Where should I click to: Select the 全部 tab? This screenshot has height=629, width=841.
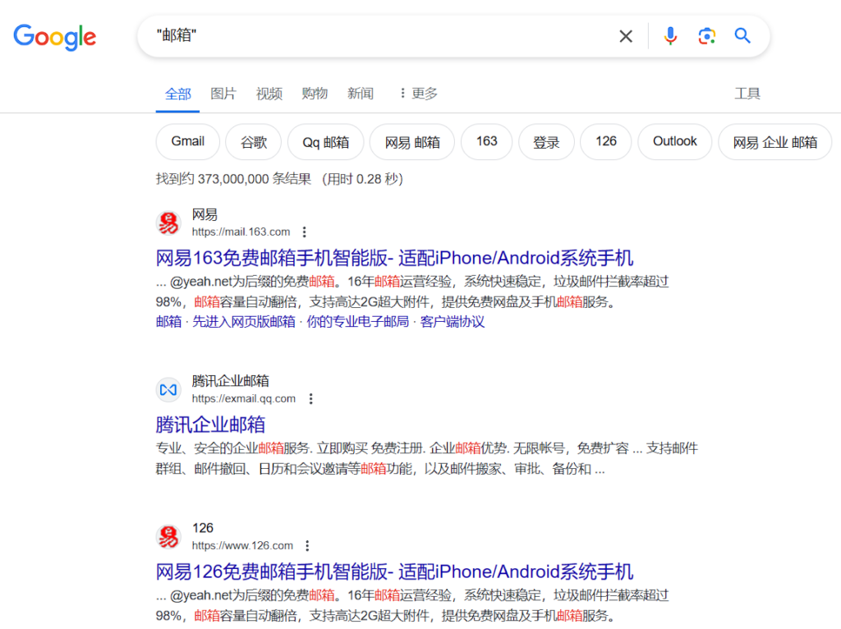click(x=177, y=94)
